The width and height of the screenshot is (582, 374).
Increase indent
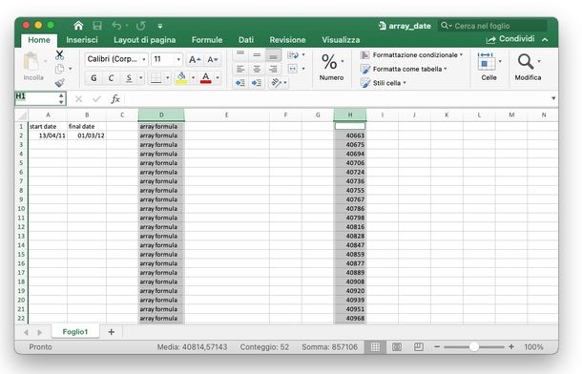click(x=257, y=83)
